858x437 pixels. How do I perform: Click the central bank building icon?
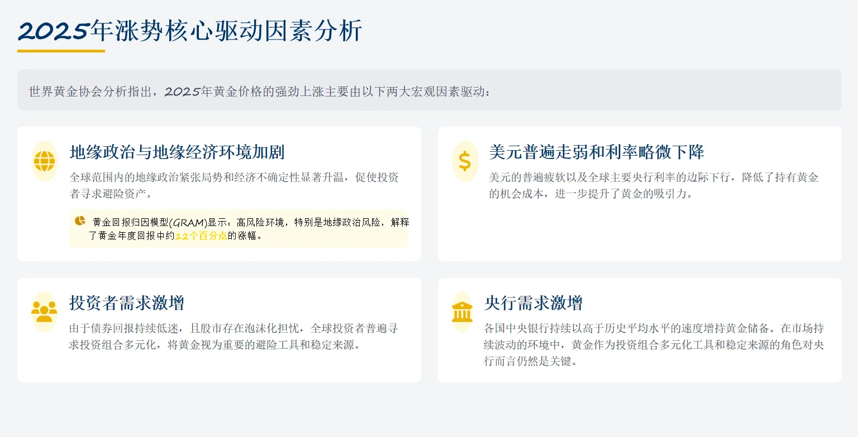463,312
